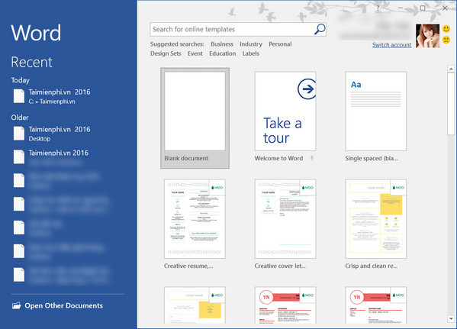457x329 pixels.
Task: Click the frowning face feedback icon
Action: 446,40
